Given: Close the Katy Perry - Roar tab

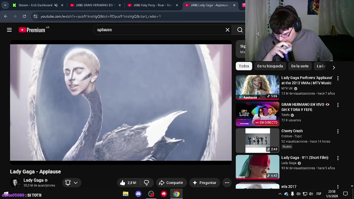Looking at the screenshot, I should click(177, 5).
